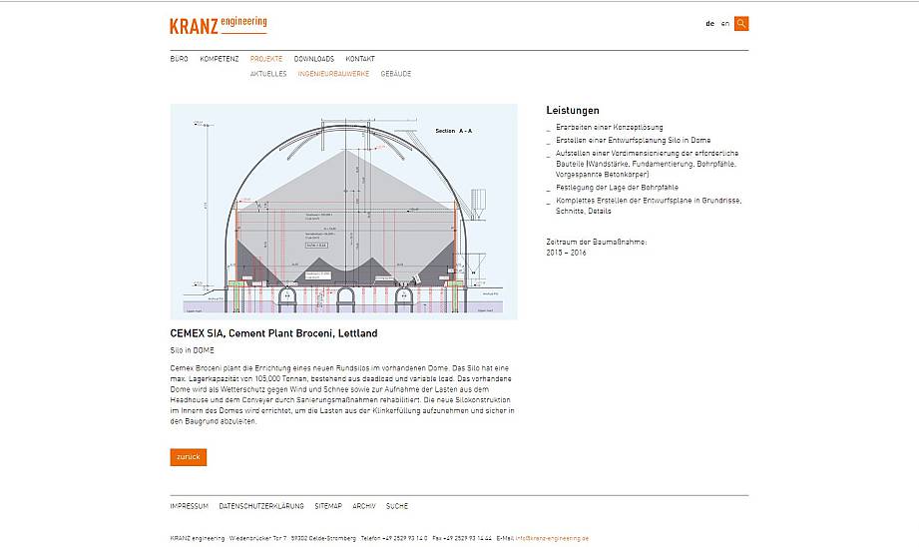Viewport: 919px width, 547px height.
Task: Click the Leistungen heading
Action: pos(573,110)
